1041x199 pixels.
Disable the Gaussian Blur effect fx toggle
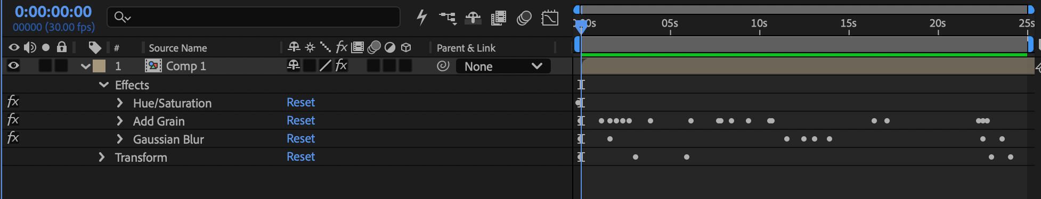[13, 138]
